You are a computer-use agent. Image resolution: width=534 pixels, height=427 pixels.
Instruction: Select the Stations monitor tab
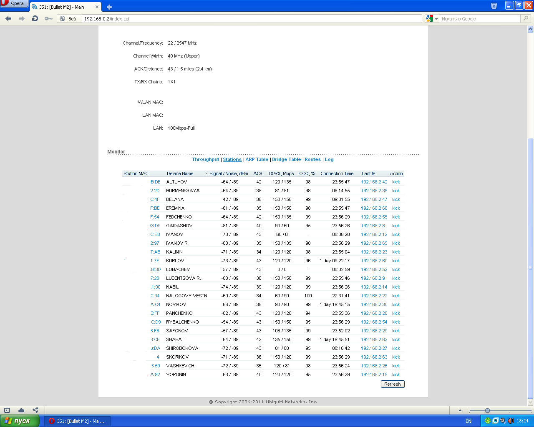[x=232, y=159]
